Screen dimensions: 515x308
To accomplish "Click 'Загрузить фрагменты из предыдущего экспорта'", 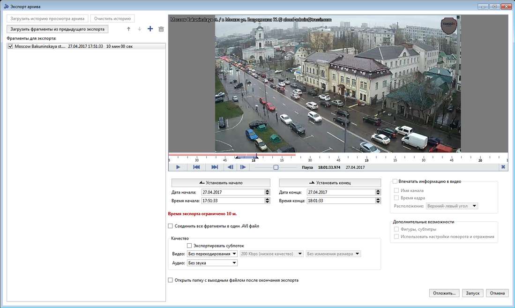I will [x=58, y=29].
